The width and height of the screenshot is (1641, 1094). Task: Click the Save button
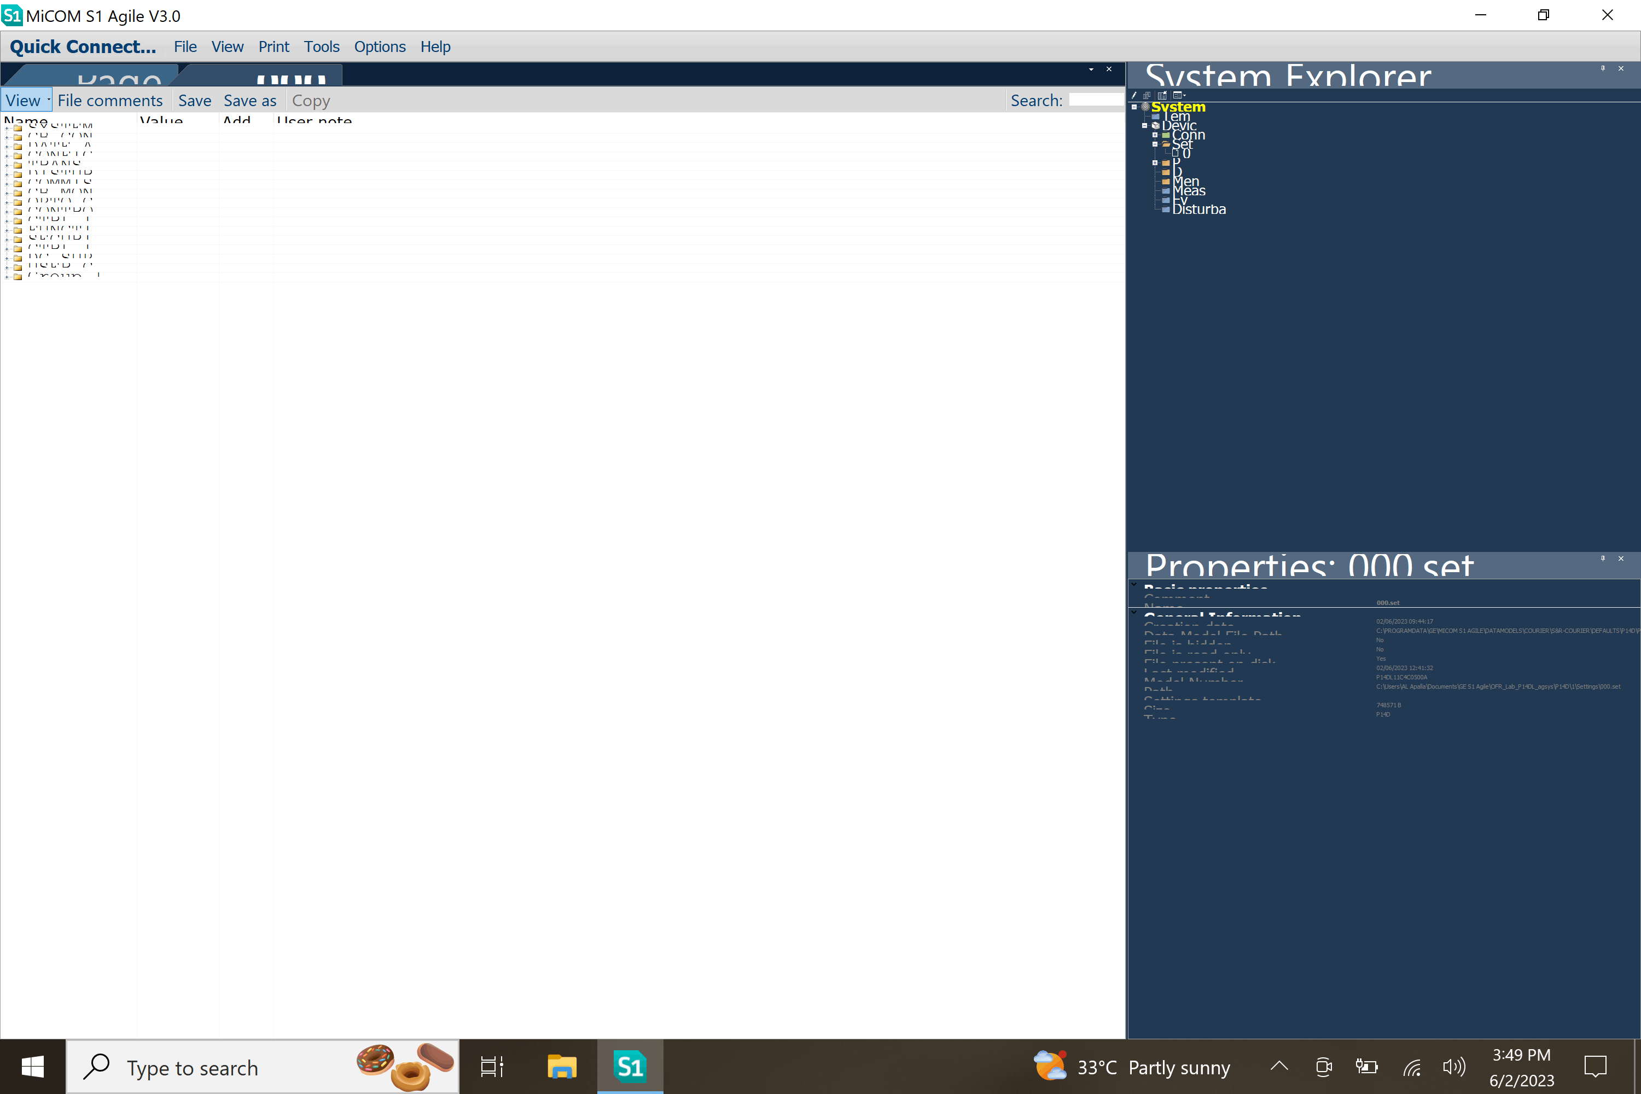point(195,101)
